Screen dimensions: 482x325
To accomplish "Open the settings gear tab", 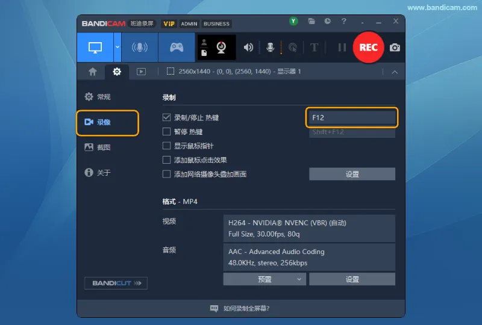I will [117, 72].
